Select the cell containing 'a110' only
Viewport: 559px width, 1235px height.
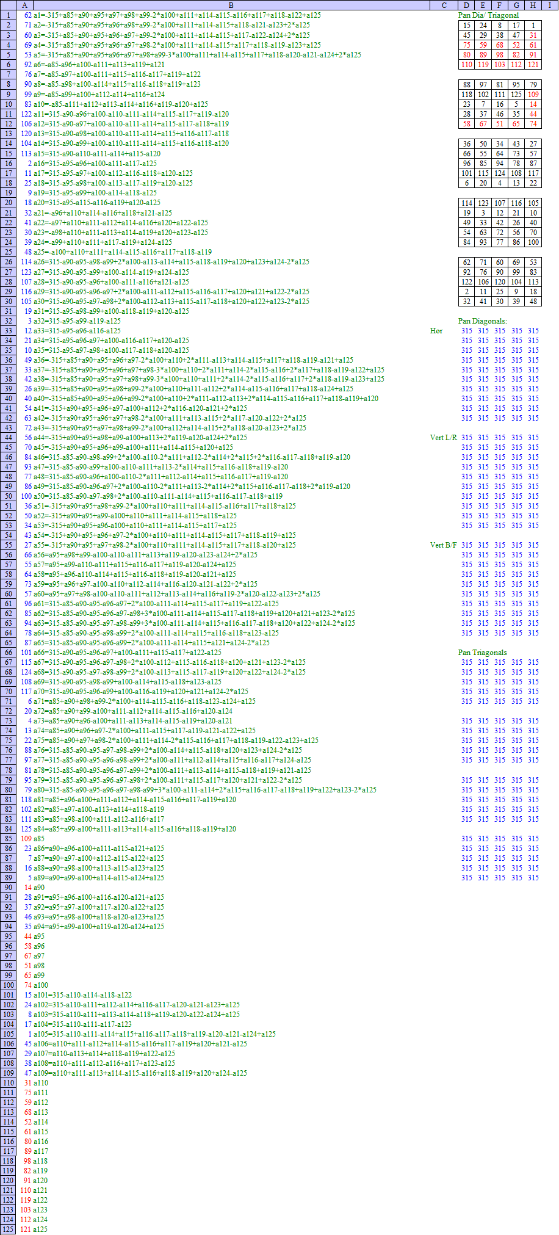[x=41, y=1082]
